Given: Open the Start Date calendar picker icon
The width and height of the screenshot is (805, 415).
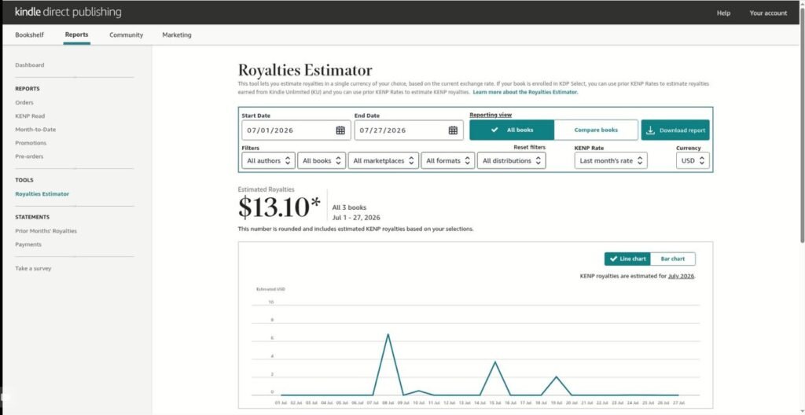Looking at the screenshot, I should pos(340,130).
